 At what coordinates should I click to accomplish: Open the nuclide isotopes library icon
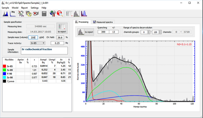point(21,13)
